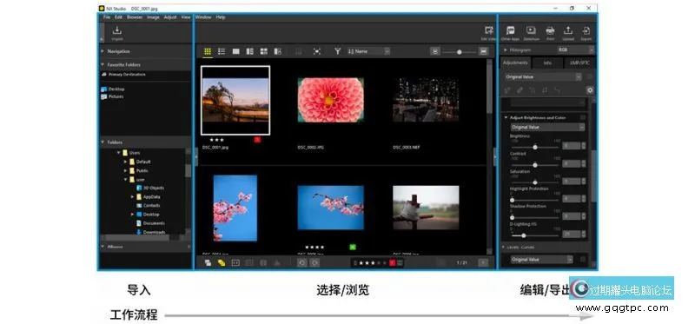The image size is (695, 324).
Task: Open the filter funnel icon
Action: coord(337,51)
